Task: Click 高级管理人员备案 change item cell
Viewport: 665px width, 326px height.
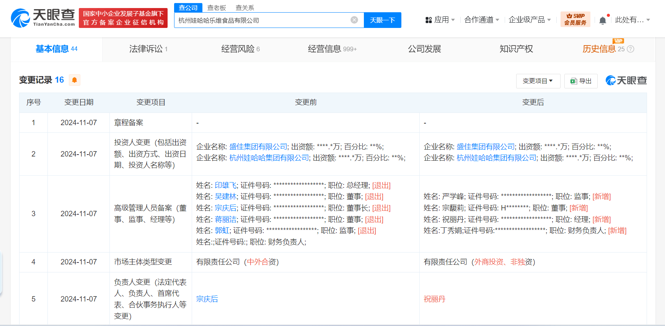Action: pyautogui.click(x=150, y=214)
